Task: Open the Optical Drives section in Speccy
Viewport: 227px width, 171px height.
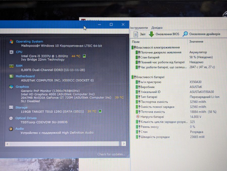Action: point(26,118)
